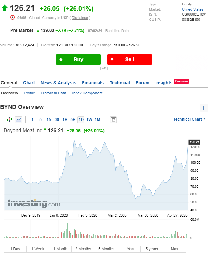Select the 1 minute interval
The image size is (208, 259).
(32, 120)
